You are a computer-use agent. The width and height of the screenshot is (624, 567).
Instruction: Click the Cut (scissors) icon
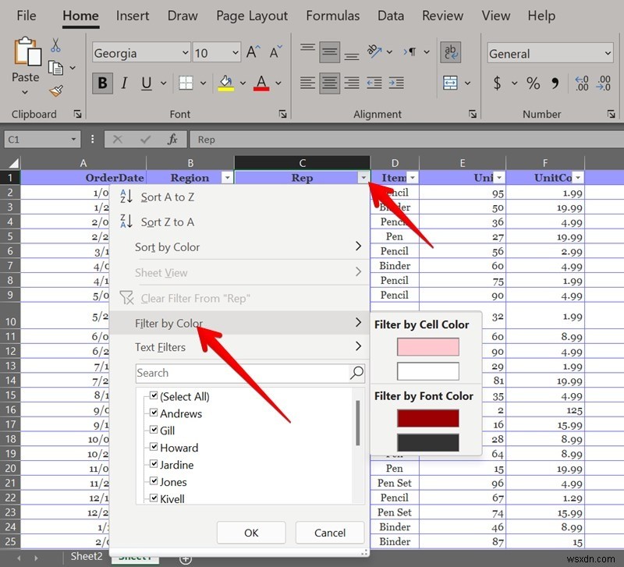click(55, 44)
